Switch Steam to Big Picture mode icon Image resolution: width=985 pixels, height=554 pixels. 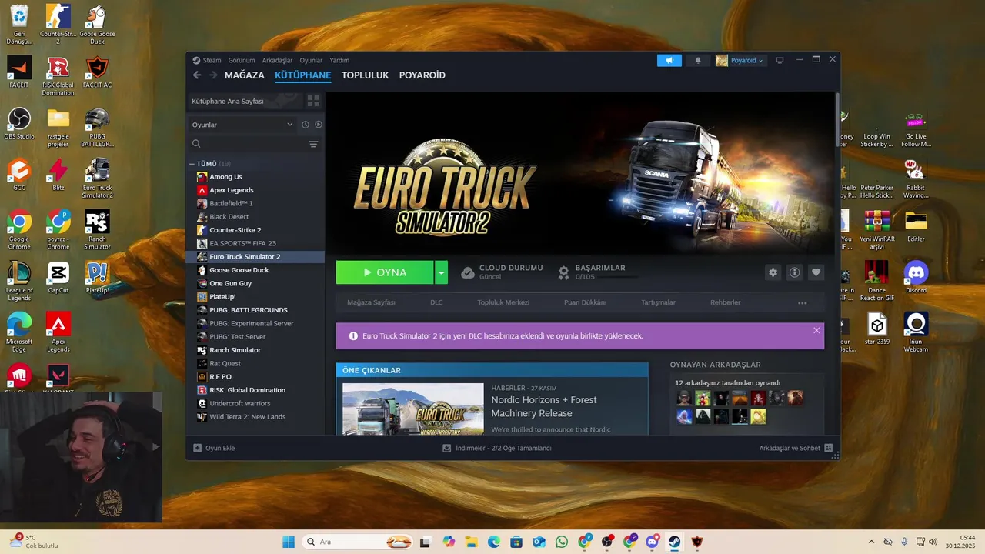(780, 60)
